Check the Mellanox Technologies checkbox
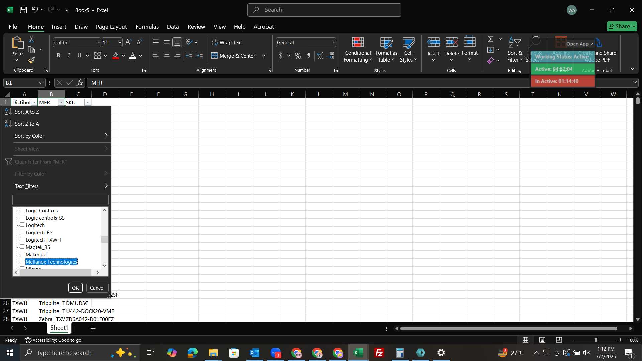 22,261
